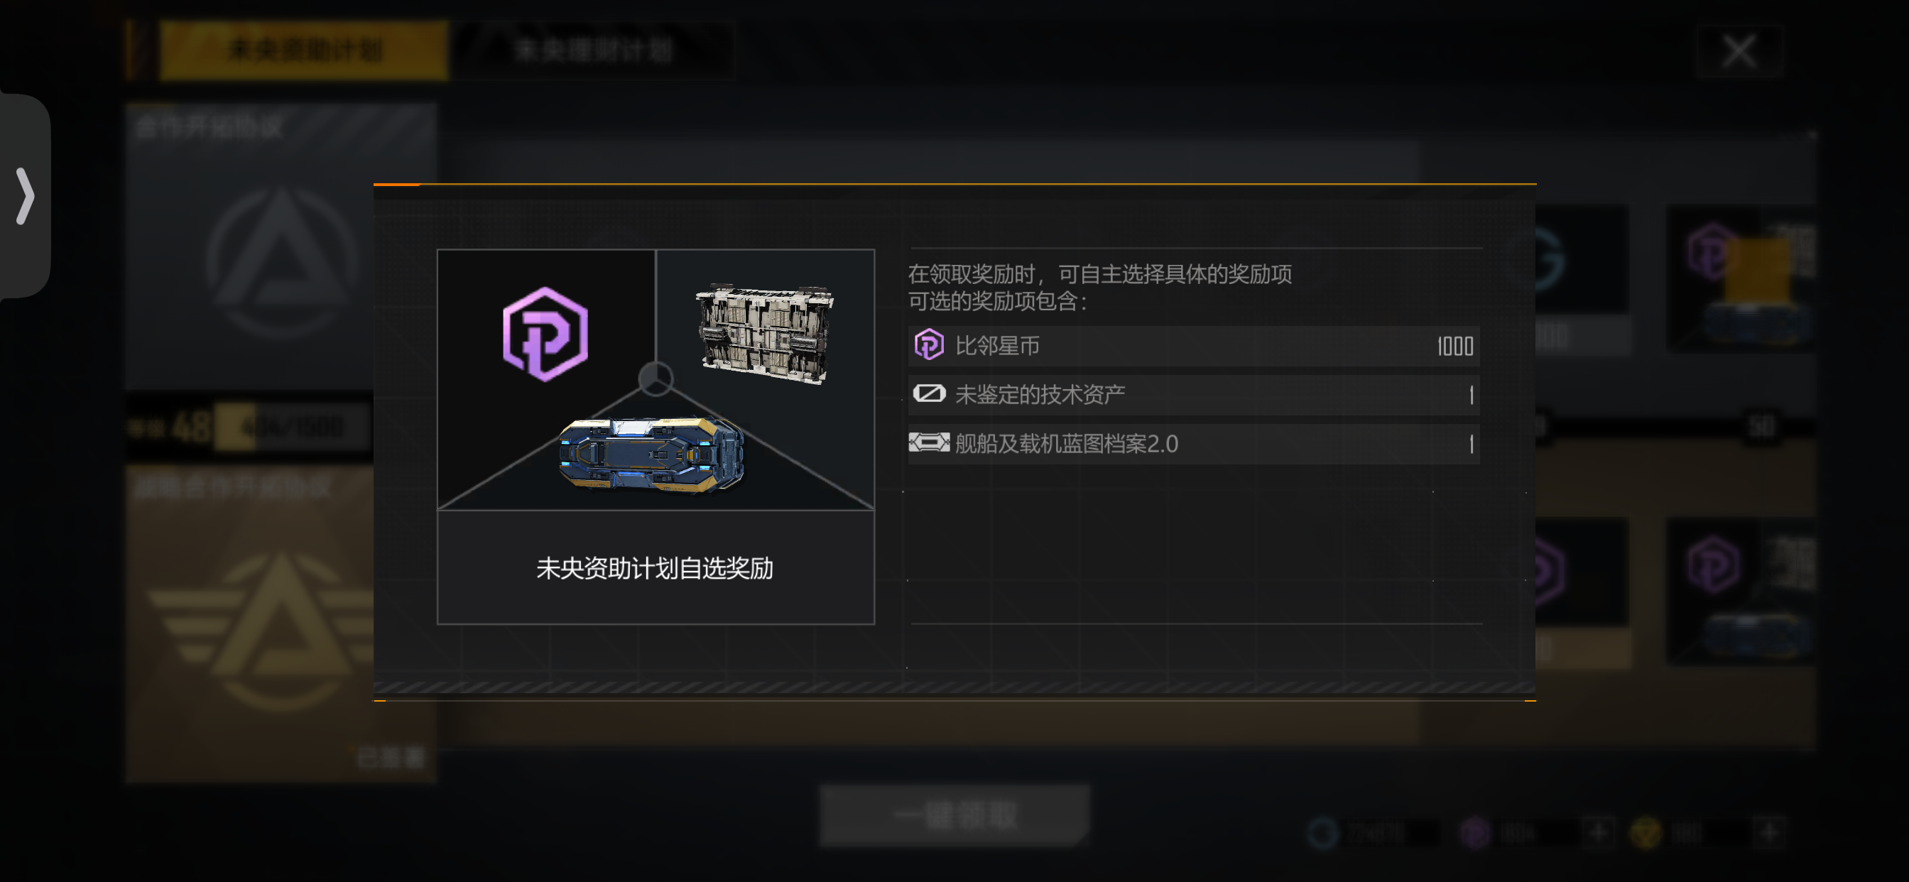
Task: Click the blueprint archive icon in list
Action: click(x=928, y=442)
